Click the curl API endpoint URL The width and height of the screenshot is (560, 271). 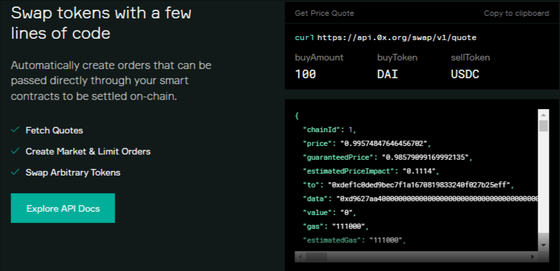pyautogui.click(x=397, y=37)
